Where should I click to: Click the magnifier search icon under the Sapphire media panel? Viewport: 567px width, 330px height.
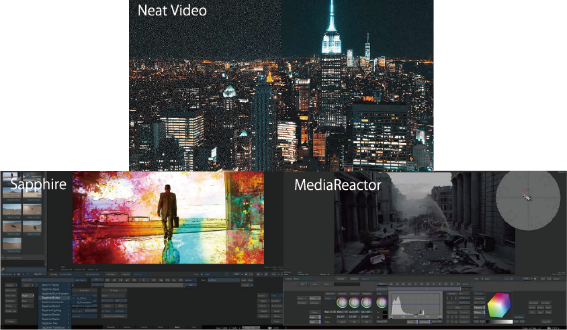tap(3, 270)
